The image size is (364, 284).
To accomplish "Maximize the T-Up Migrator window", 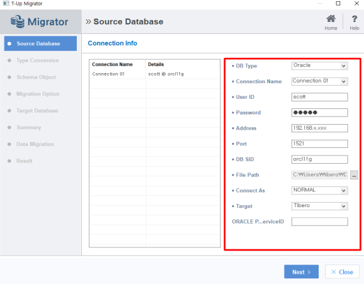I will (x=338, y=4).
